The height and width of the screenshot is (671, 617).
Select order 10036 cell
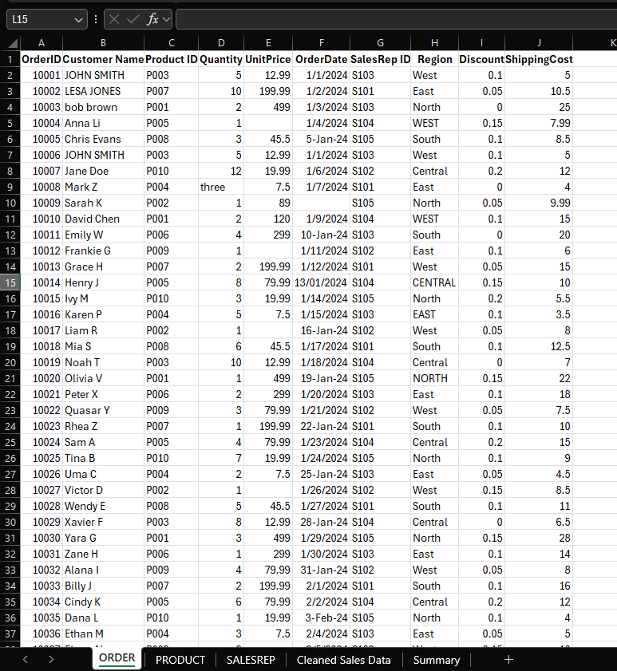[41, 634]
